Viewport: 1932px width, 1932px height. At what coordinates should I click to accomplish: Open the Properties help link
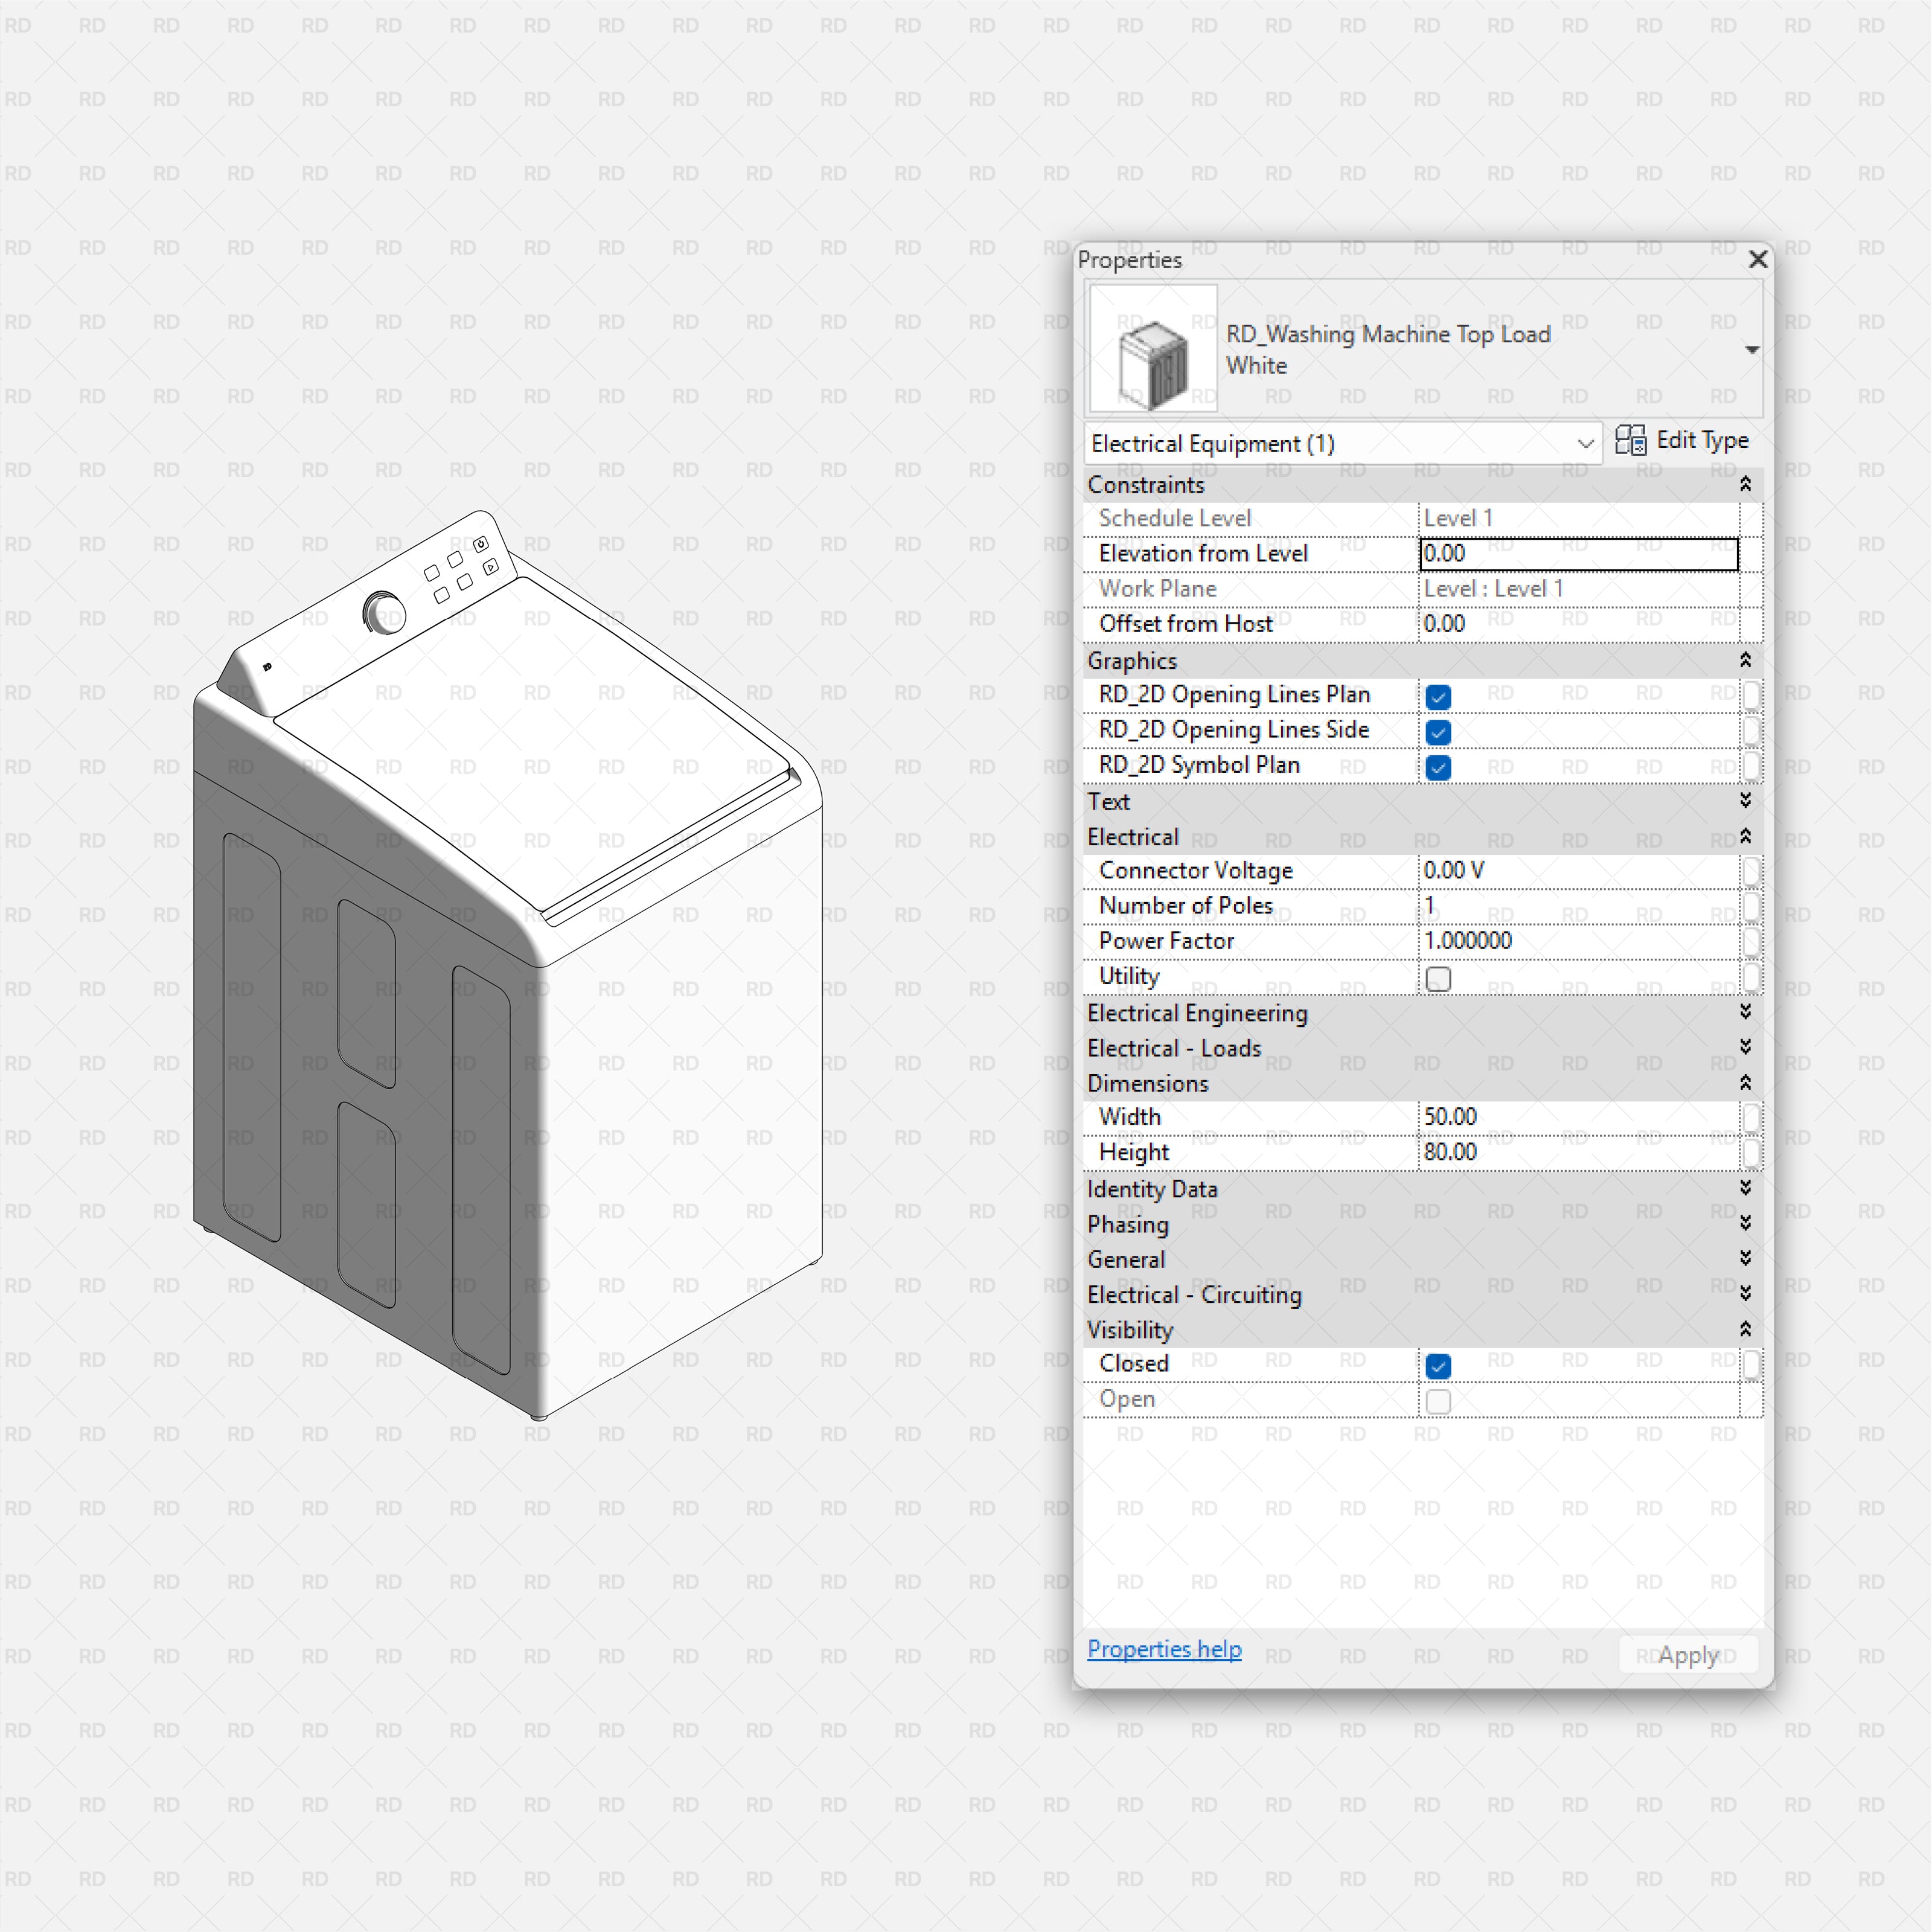[x=1164, y=1648]
